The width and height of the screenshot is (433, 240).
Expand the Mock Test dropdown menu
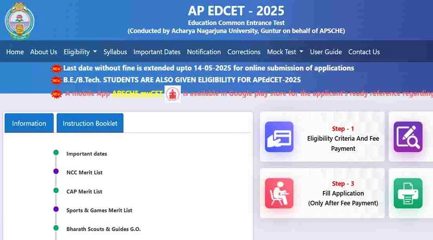[285, 52]
